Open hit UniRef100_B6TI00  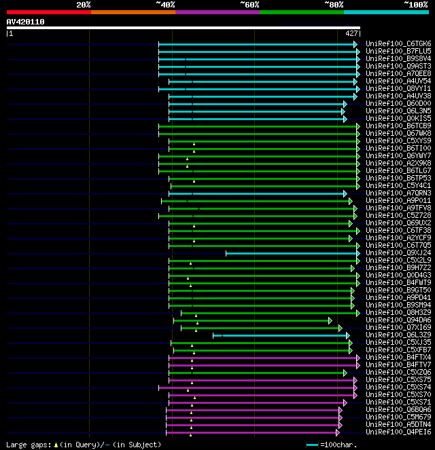[398, 148]
